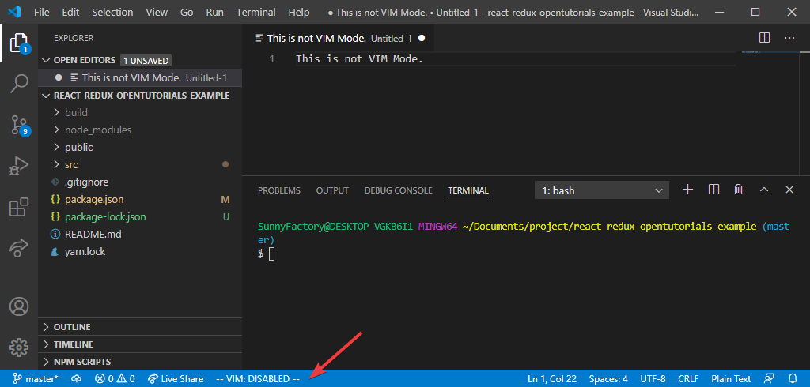Screen dimensions: 810x387
Task: Open the Go menu
Action: (187, 12)
